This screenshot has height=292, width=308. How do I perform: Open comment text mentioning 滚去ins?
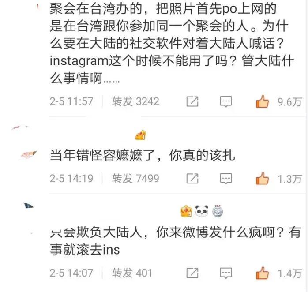pyautogui.click(x=176, y=241)
